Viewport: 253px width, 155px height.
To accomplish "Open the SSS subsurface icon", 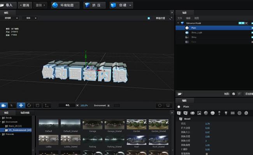I will pyautogui.click(x=232, y=113).
